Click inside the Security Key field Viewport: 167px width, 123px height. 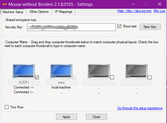(x=71, y=27)
